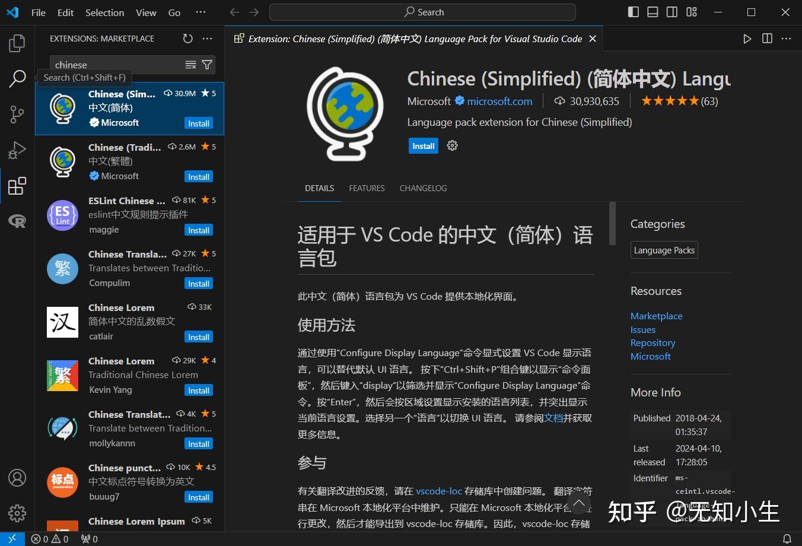Screen dimensions: 802x546
Task: Open the Accounts icon in the activity bar
Action: coord(17,477)
